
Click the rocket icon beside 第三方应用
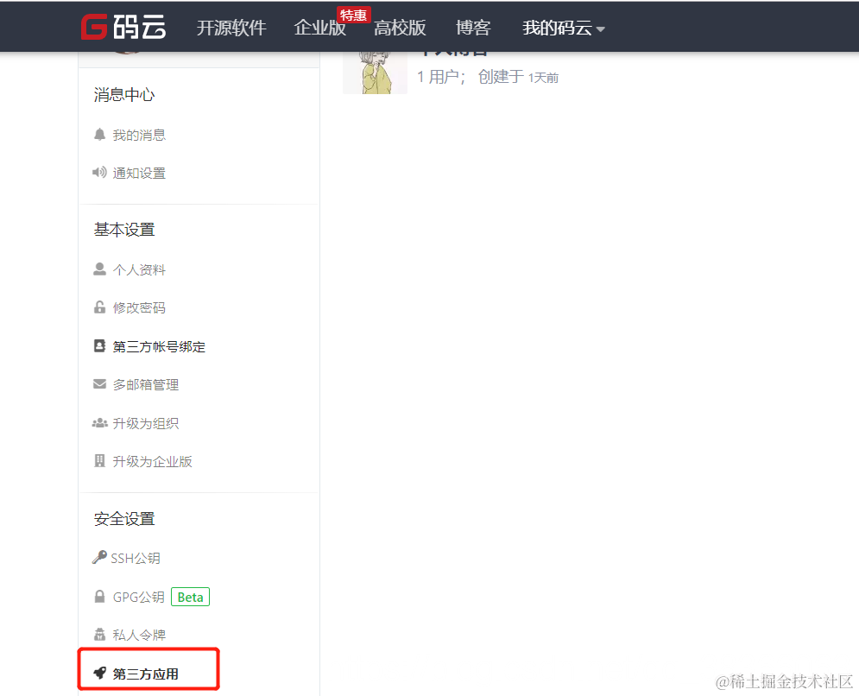[x=99, y=673]
